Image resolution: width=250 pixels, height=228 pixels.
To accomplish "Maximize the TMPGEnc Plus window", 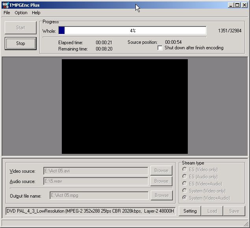I will click(237, 5).
